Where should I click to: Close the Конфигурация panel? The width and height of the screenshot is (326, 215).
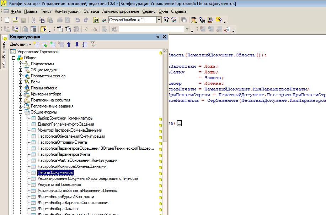click(165, 37)
